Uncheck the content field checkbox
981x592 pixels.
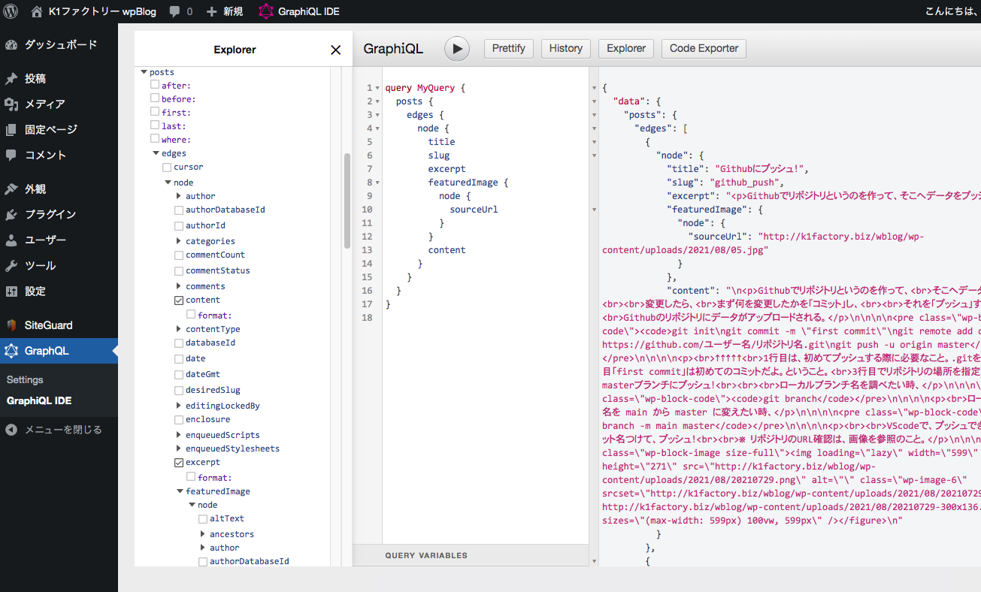click(179, 300)
